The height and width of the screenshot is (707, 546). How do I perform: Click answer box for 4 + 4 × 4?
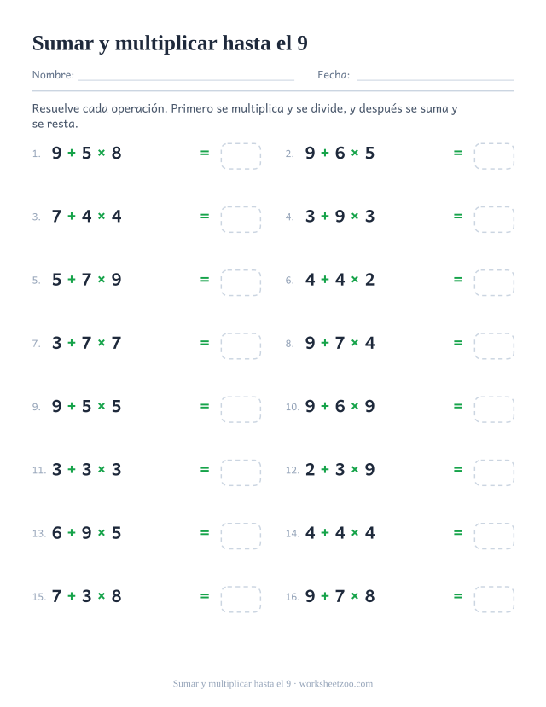tap(494, 536)
